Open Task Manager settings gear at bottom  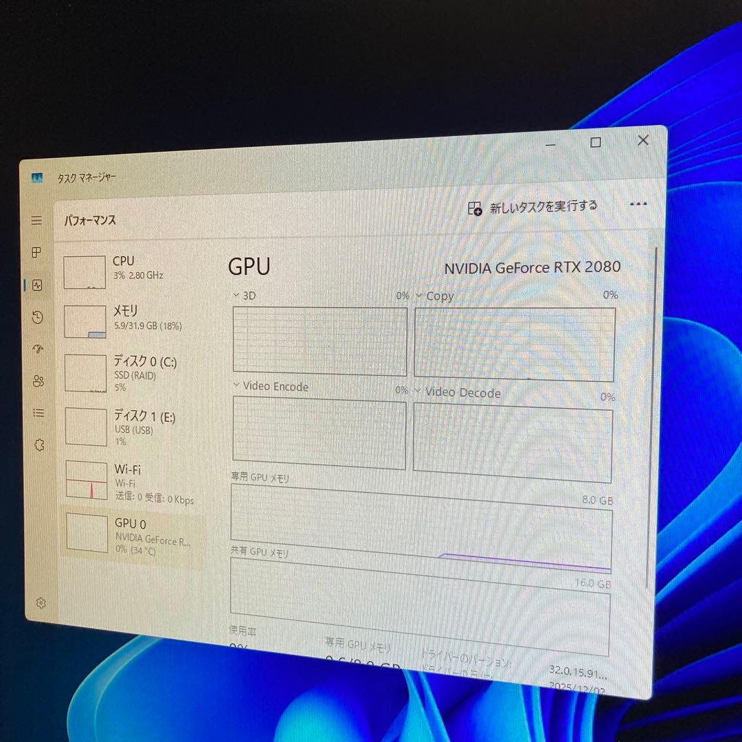click(40, 602)
